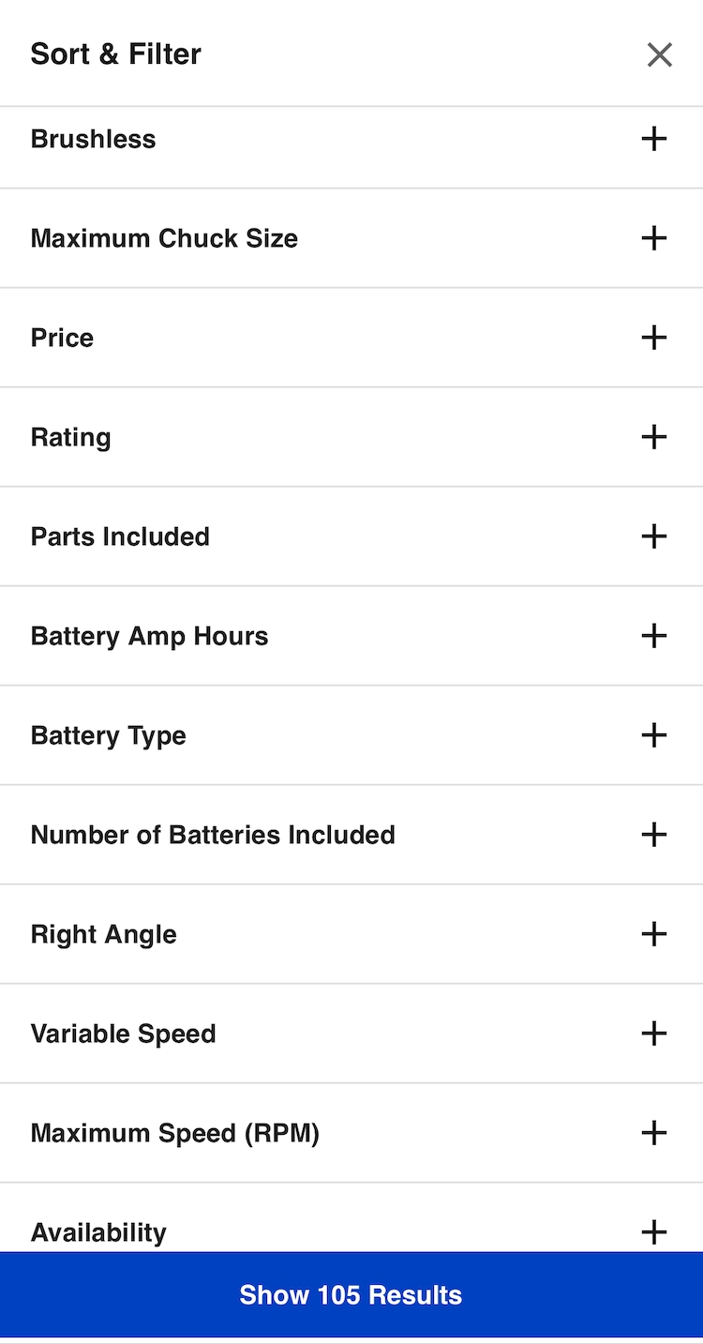The height and width of the screenshot is (1344, 703).
Task: Select the Rating filter label
Action: pyautogui.click(x=70, y=437)
